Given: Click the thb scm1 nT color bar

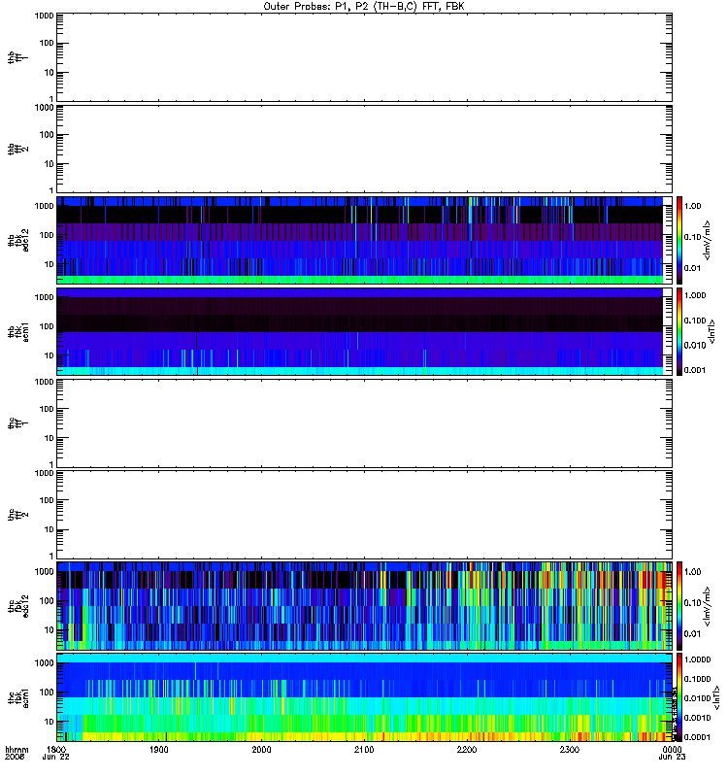Looking at the screenshot, I should (x=679, y=332).
